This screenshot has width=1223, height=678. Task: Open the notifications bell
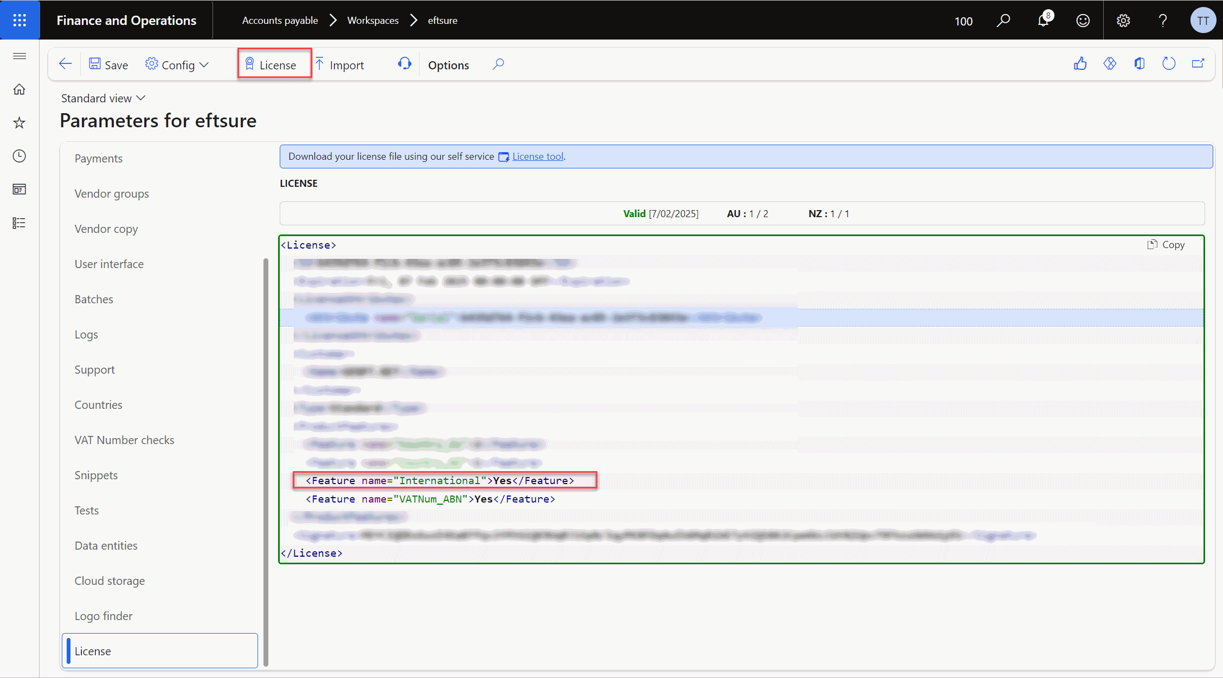(x=1044, y=21)
